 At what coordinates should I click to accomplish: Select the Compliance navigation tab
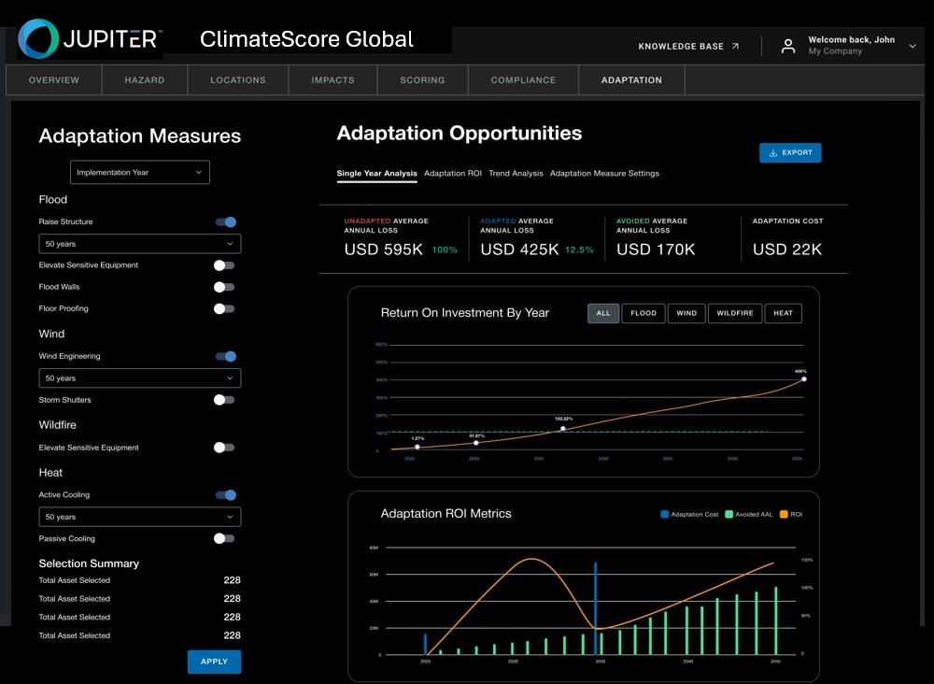[x=522, y=80]
